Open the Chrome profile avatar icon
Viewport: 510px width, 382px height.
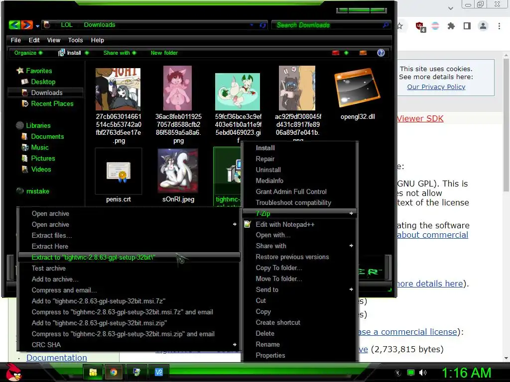[x=483, y=26]
